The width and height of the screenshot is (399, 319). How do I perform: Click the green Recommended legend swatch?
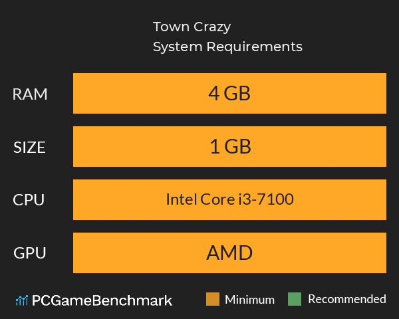pyautogui.click(x=295, y=299)
